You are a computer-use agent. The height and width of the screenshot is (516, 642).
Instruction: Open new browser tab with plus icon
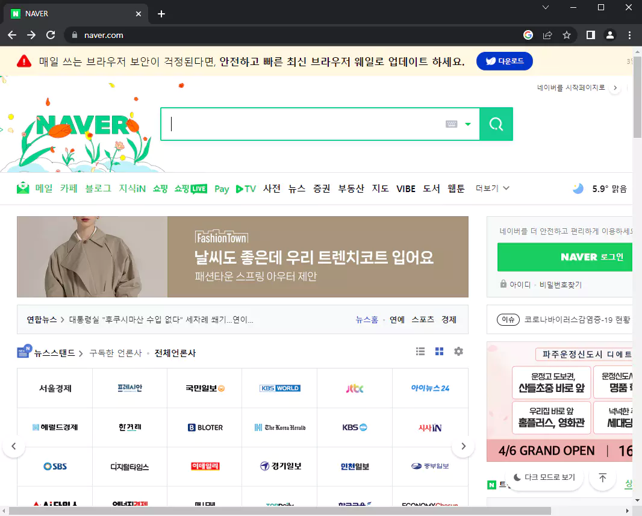[x=161, y=14]
